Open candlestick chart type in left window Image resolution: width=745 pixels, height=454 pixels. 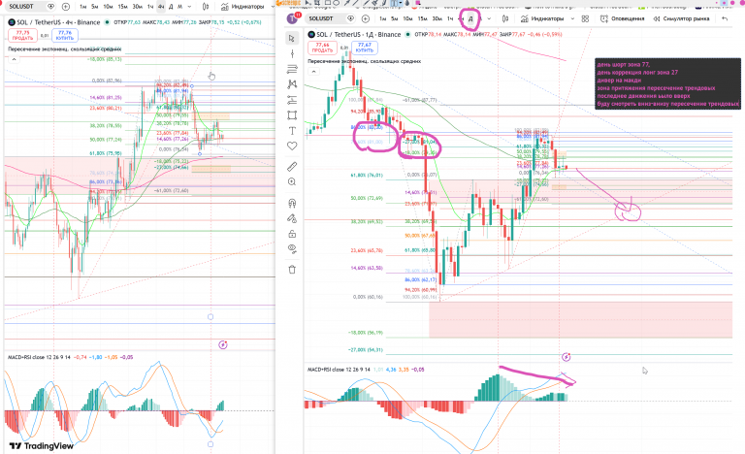pos(206,7)
